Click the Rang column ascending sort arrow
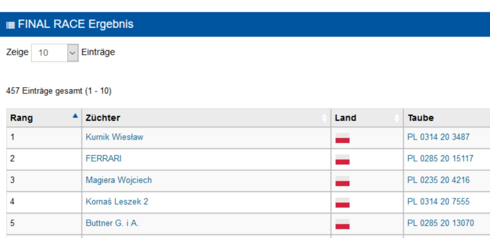 (x=75, y=115)
